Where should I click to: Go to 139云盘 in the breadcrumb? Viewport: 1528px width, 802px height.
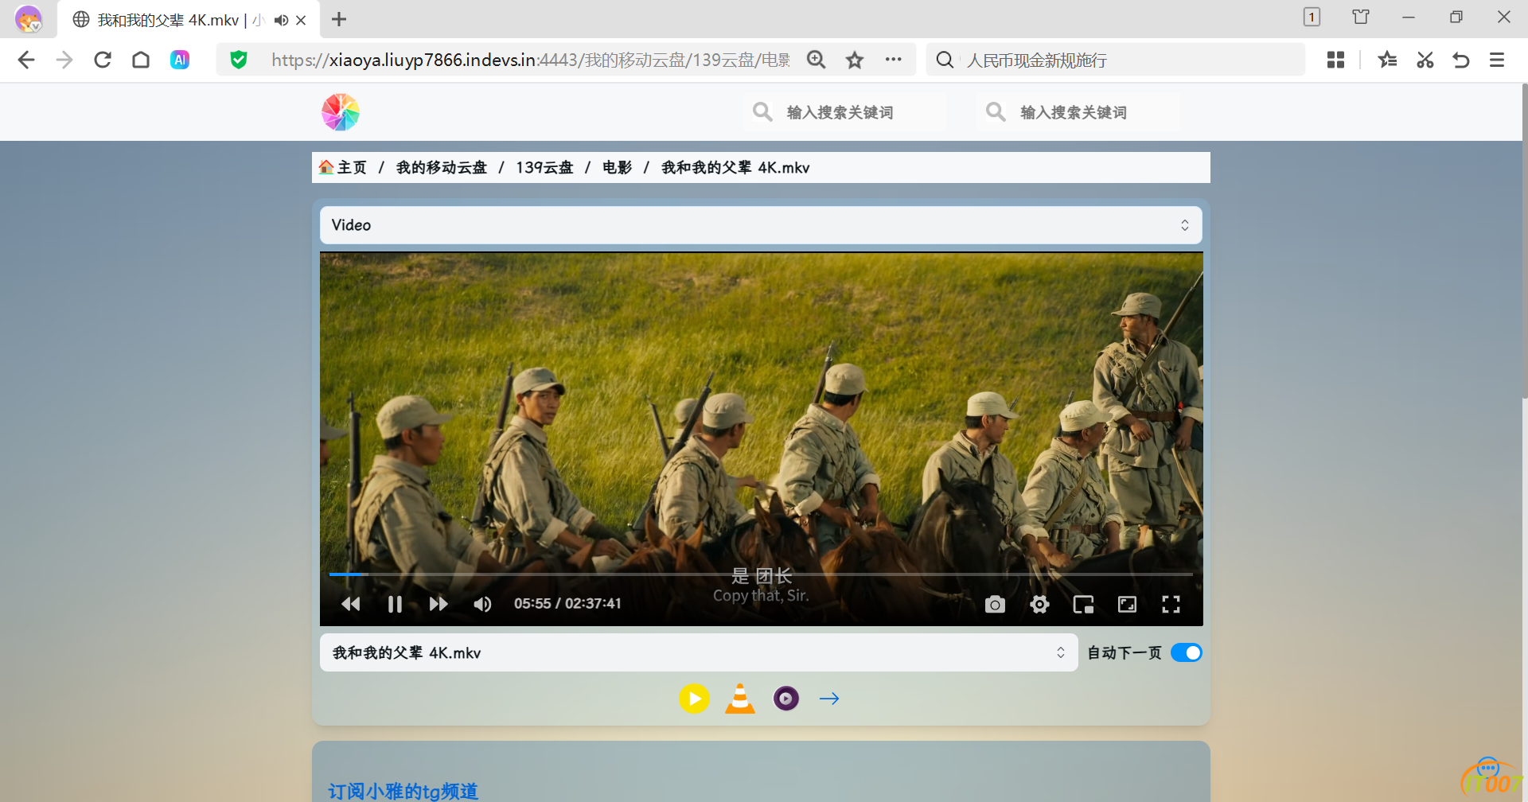(544, 168)
